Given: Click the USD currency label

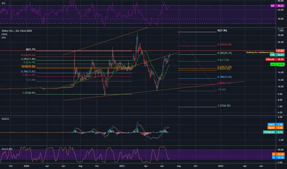Looking at the screenshot, I should 281,30.
